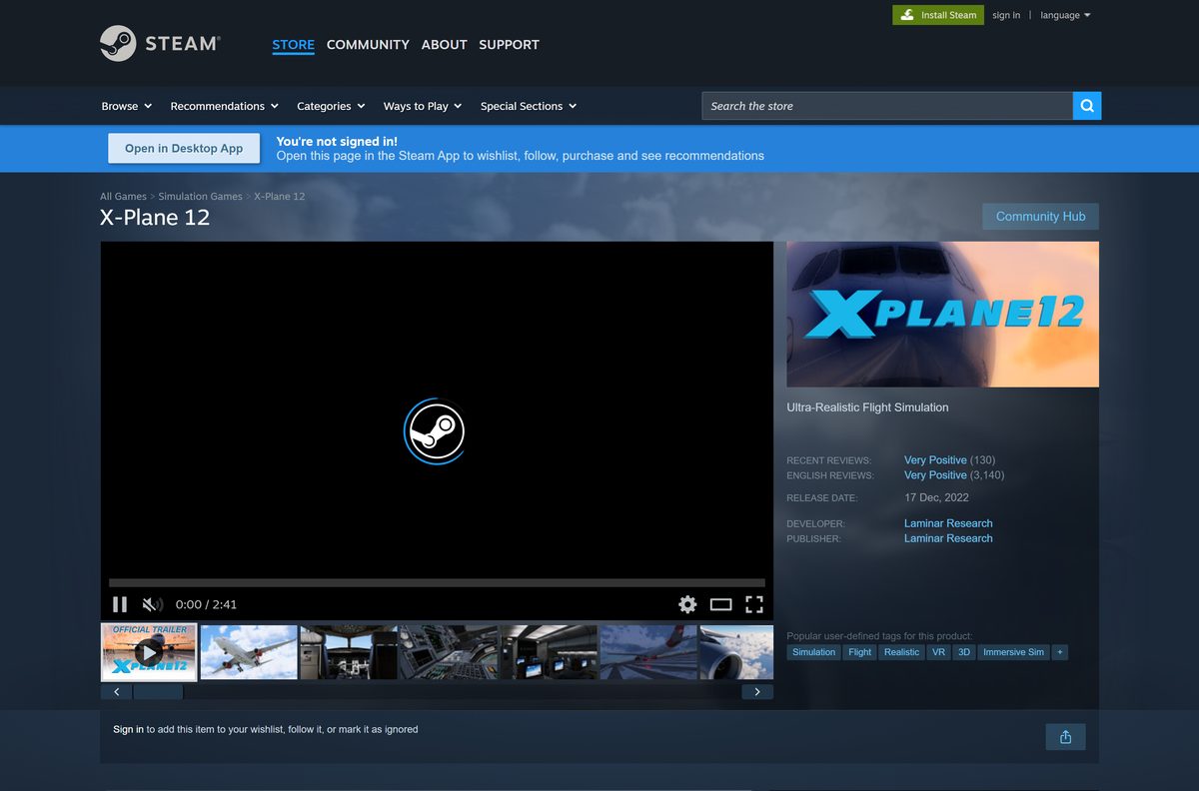The width and height of the screenshot is (1199, 791).
Task: Click the share icon button
Action: tap(1065, 737)
